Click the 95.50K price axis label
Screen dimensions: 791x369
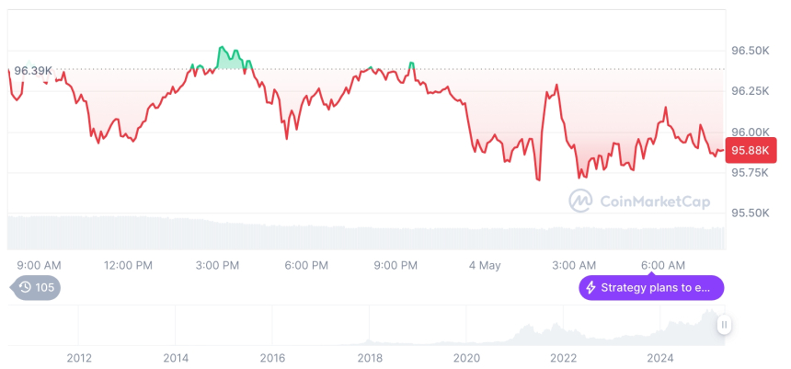coord(751,213)
